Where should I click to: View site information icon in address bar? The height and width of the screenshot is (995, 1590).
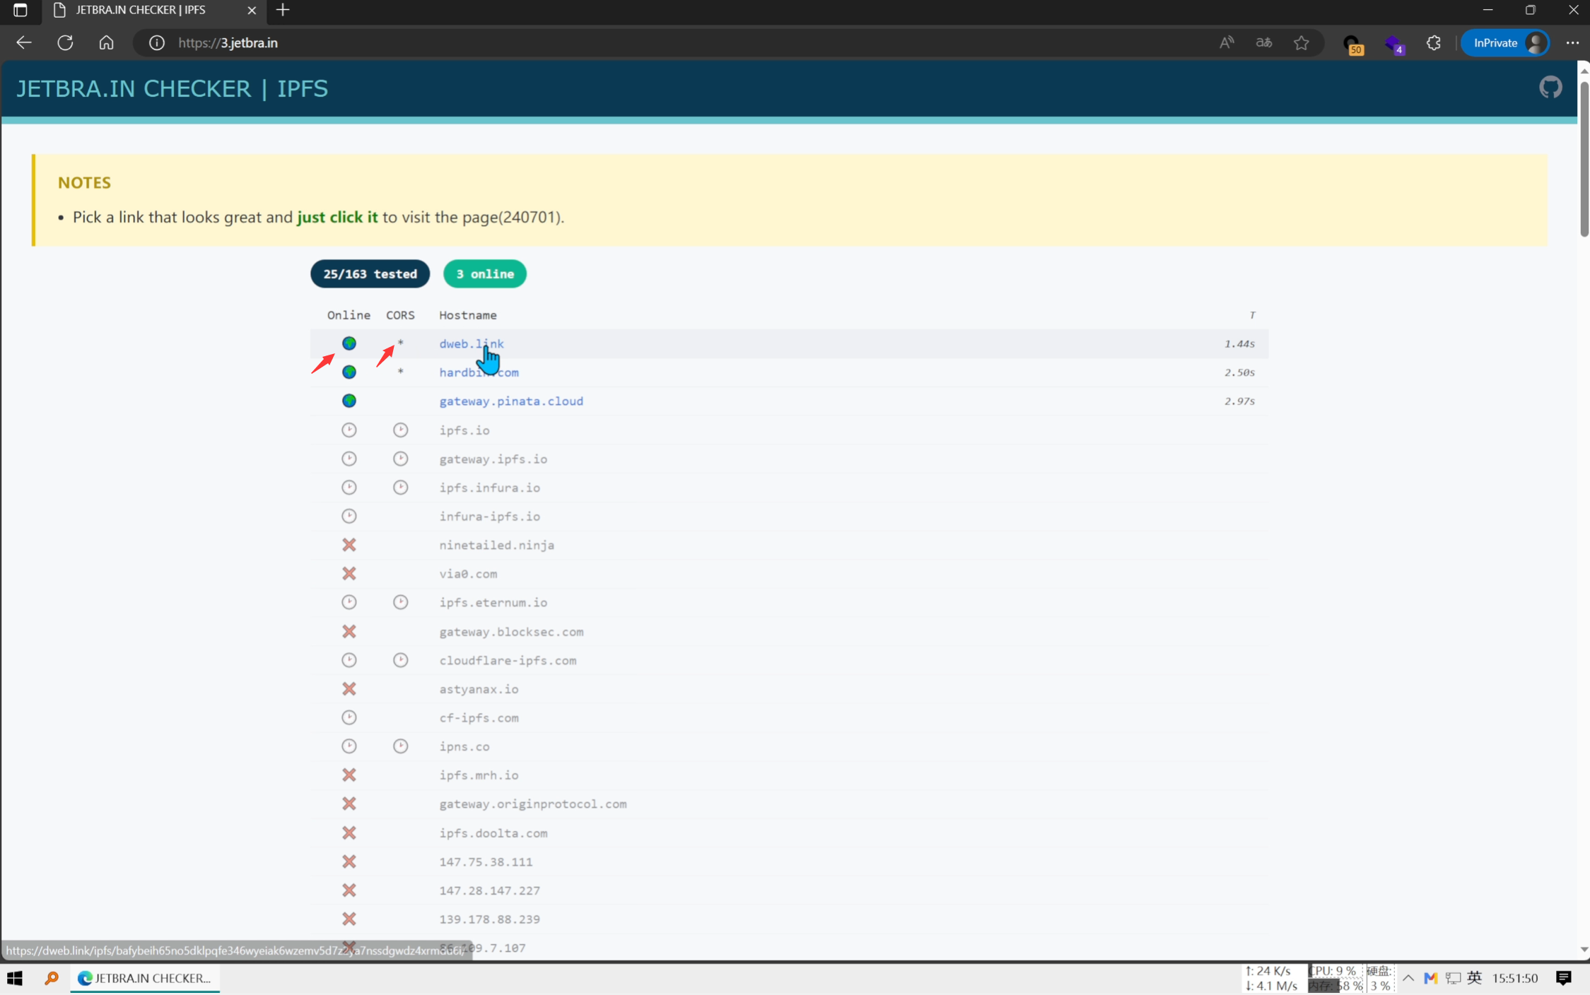[x=157, y=42]
